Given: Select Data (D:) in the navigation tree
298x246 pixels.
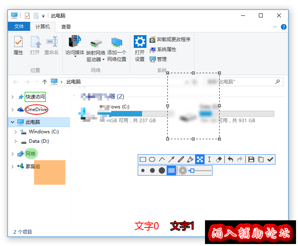Looking at the screenshot, I should [39, 141].
